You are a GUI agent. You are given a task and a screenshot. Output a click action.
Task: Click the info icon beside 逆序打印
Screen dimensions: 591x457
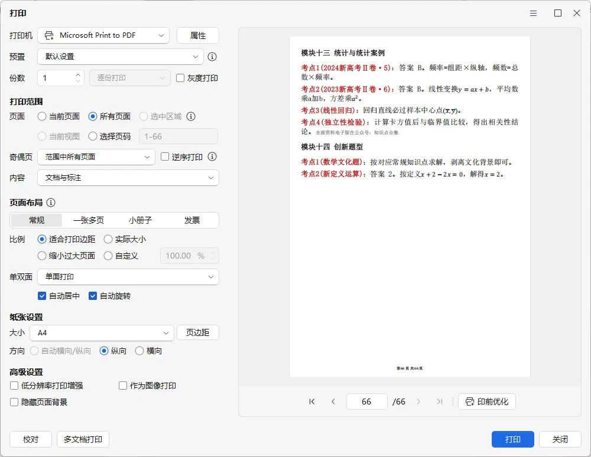pyautogui.click(x=212, y=156)
